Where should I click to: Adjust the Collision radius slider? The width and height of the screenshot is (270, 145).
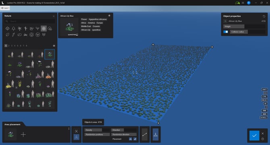[247, 32]
